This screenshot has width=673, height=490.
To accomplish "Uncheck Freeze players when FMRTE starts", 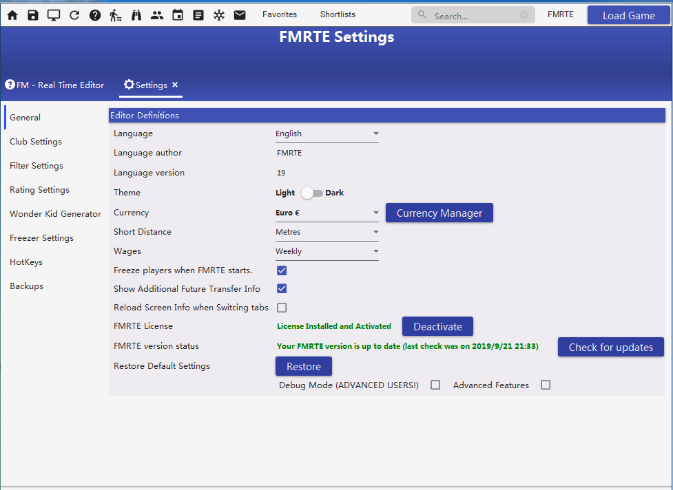I will pyautogui.click(x=282, y=270).
